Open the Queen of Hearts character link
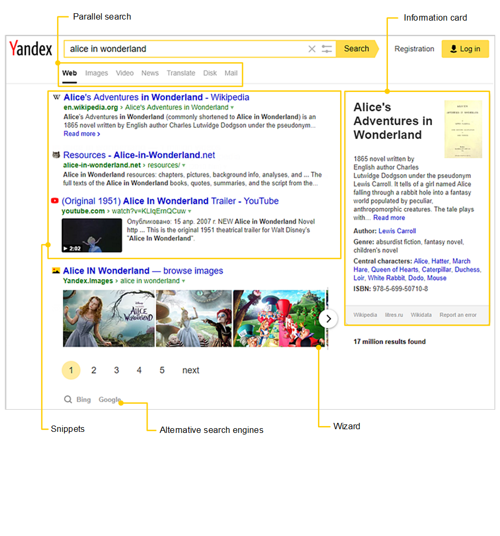Viewport: 500px width, 536px height. pyautogui.click(x=395, y=270)
